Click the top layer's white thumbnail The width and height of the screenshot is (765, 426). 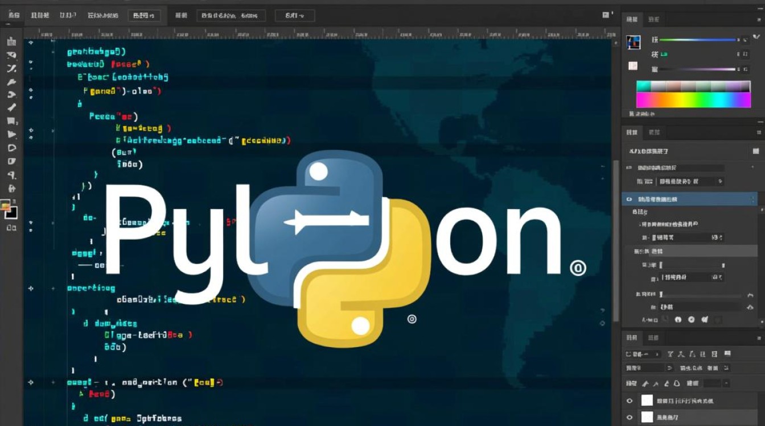coord(648,399)
